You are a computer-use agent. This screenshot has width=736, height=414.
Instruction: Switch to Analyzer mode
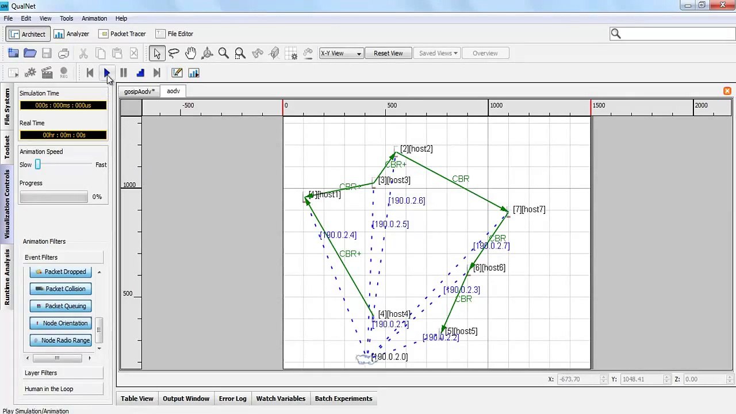71,34
